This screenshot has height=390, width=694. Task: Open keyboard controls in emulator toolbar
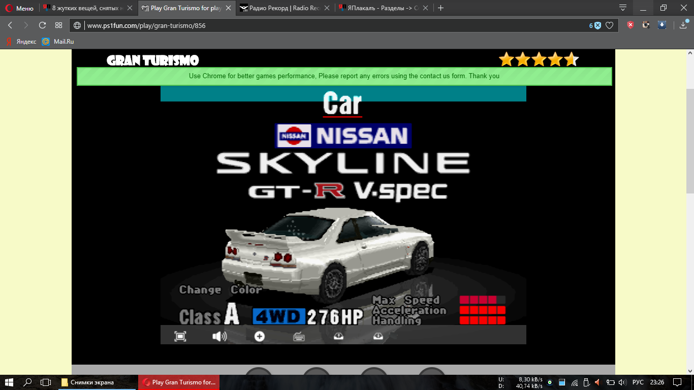[x=299, y=336]
